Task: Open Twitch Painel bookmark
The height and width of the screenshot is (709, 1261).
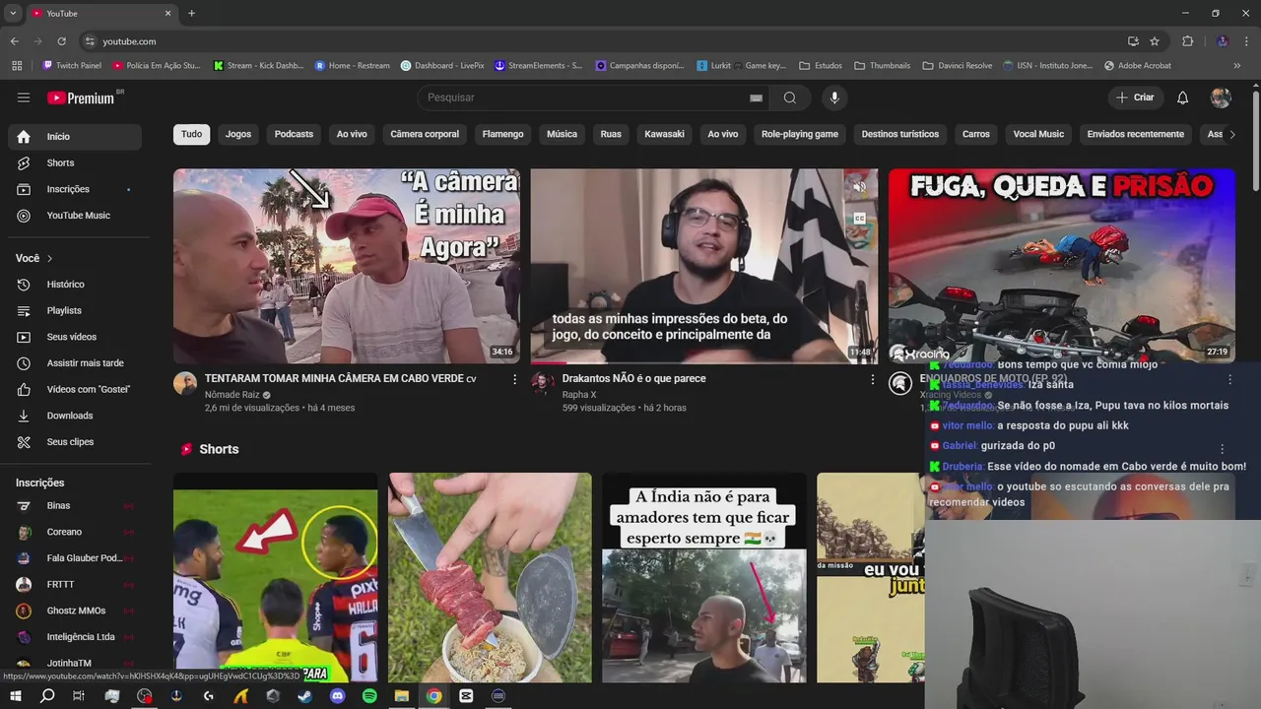Action: (72, 66)
